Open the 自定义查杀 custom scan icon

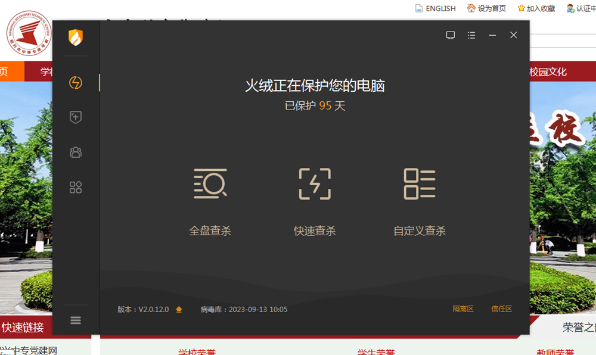pos(419,185)
